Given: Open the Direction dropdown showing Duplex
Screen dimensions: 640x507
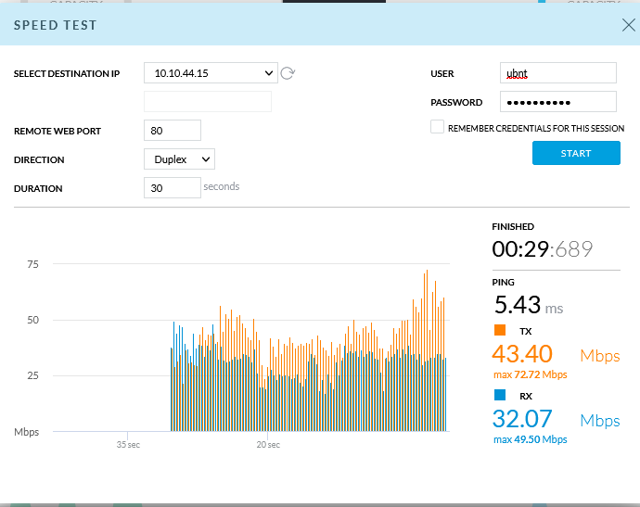Looking at the screenshot, I should point(179,159).
